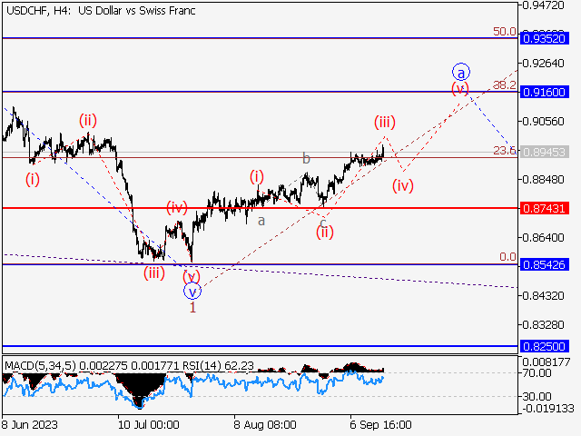Click the 30.00 RSI level label

click(x=537, y=397)
